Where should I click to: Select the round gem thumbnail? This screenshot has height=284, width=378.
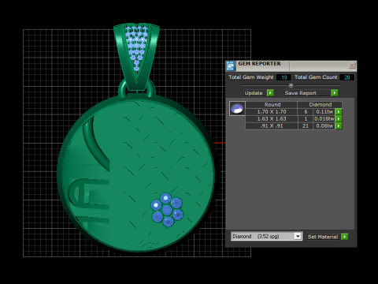[237, 108]
